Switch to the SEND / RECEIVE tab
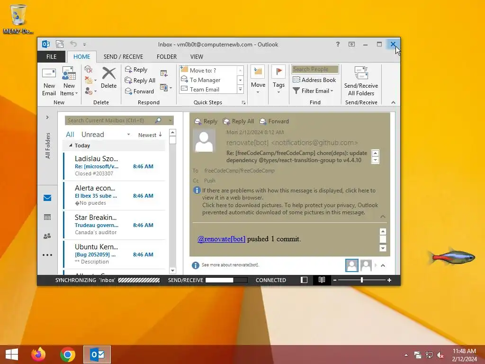 (x=123, y=57)
